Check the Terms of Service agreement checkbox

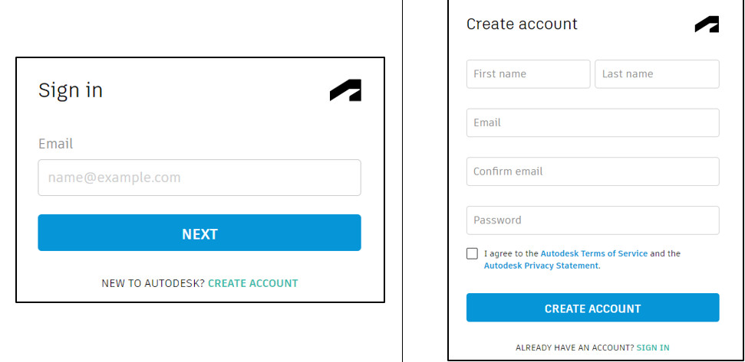pyautogui.click(x=472, y=253)
